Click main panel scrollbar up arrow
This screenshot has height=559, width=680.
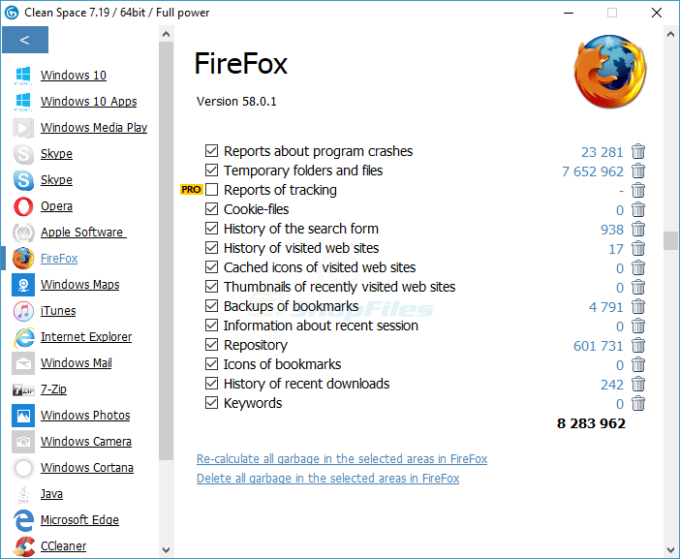(670, 34)
